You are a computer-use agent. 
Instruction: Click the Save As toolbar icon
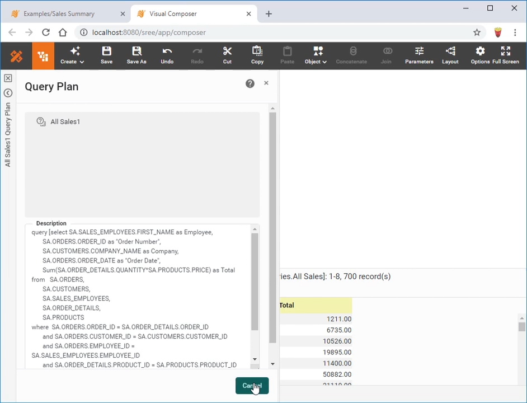pyautogui.click(x=137, y=55)
